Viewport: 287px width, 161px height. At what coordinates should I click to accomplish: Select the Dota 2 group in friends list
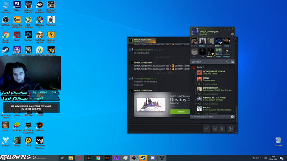pos(200,67)
